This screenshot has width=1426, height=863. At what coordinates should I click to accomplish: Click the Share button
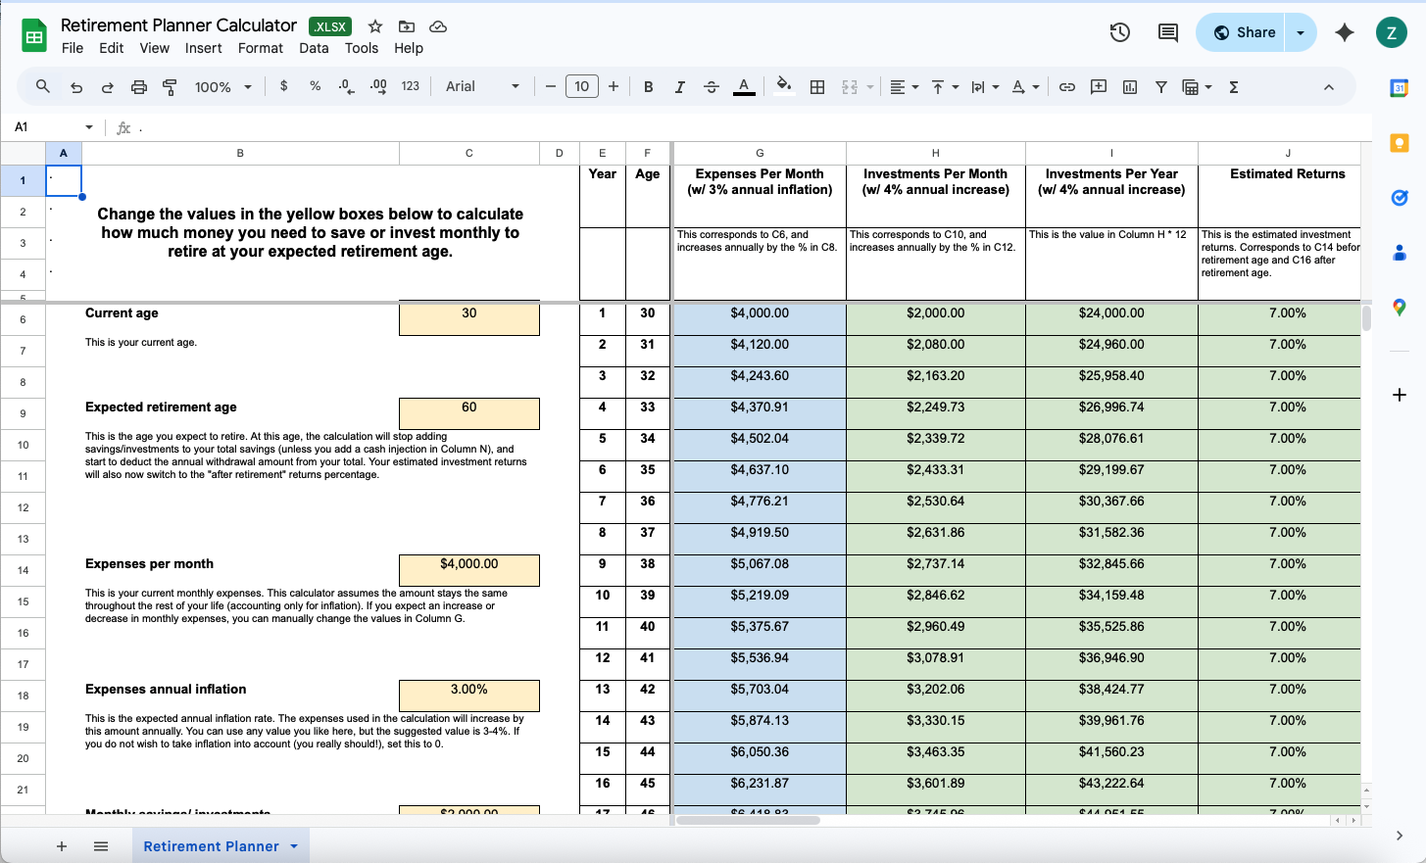pyautogui.click(x=1245, y=32)
